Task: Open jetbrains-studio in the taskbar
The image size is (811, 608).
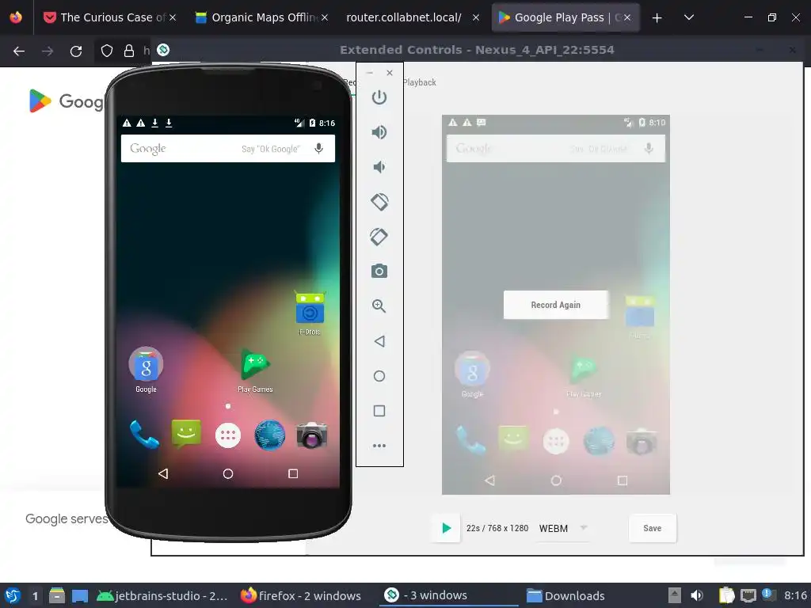Action: [162, 595]
